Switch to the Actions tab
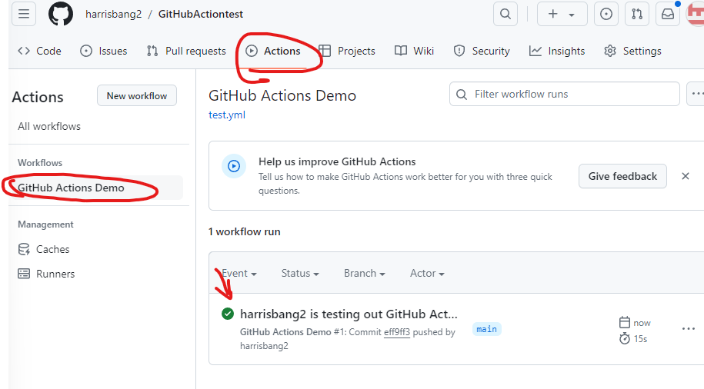The width and height of the screenshot is (704, 389). 273,52
